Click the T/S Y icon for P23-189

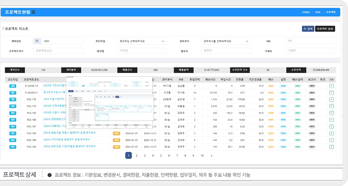click(331, 140)
